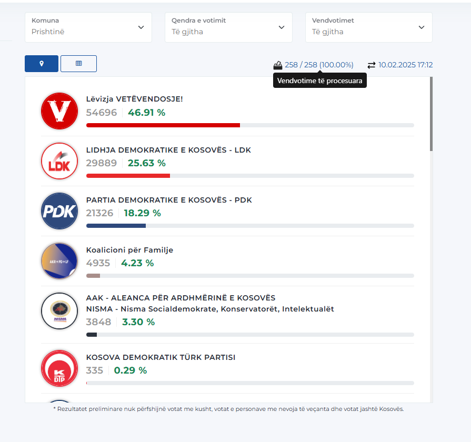Click the chevron arrow in Vendvotimet selector
Image resolution: width=471 pixels, height=442 pixels.
pyautogui.click(x=422, y=27)
